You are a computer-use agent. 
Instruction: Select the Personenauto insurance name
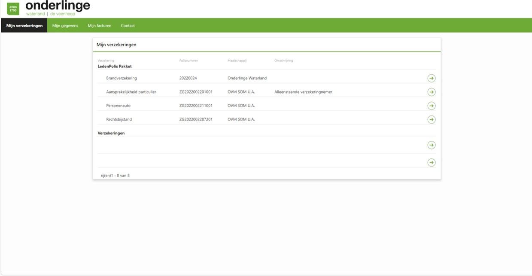pos(119,106)
